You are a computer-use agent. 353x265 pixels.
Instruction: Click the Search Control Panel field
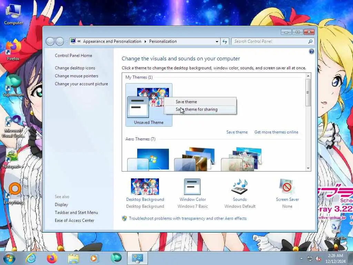coord(270,41)
